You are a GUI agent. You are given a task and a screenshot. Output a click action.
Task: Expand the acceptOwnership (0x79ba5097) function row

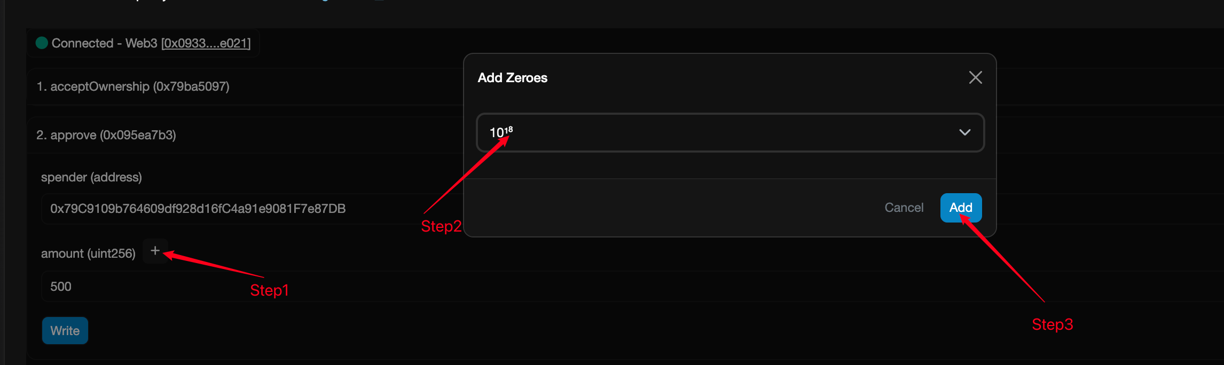click(x=246, y=86)
